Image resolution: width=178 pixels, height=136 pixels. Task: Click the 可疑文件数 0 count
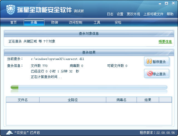(x=117, y=66)
